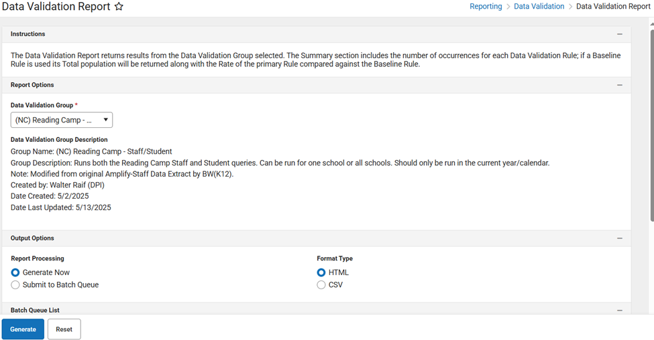
Task: Click the Batch Queue List header
Action: [x=35, y=311]
